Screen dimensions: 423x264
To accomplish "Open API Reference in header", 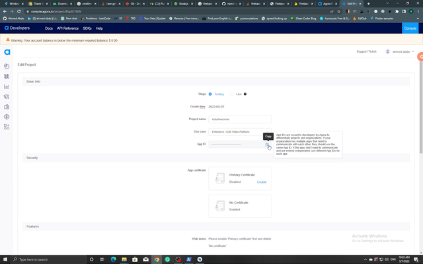I will pyautogui.click(x=67, y=28).
